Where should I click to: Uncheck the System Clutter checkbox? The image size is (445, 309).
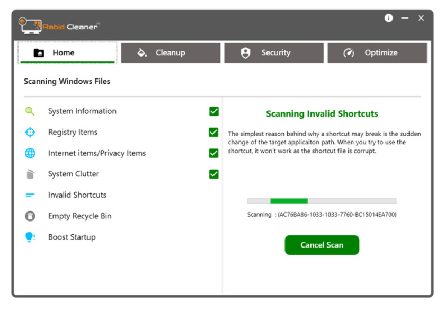(x=213, y=174)
